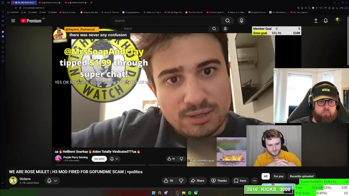Click the YouTube search magnifier button
The width and height of the screenshot is (349, 196).
227,21
